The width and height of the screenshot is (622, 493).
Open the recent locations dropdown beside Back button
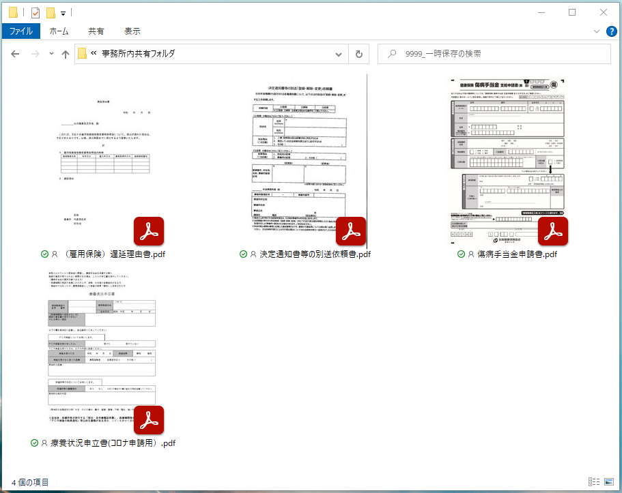(51, 53)
